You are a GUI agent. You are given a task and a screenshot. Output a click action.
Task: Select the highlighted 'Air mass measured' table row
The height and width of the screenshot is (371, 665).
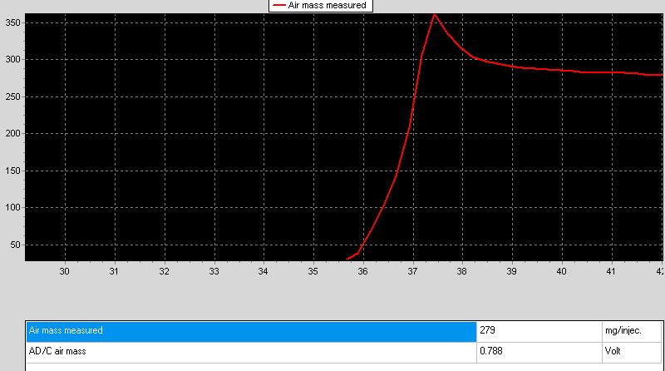tap(251, 330)
